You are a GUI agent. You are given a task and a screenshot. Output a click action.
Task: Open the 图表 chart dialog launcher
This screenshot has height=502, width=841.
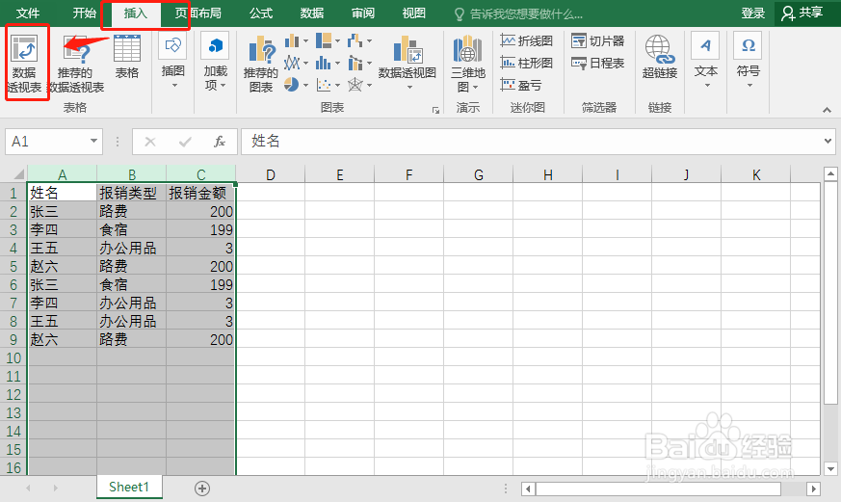[435, 110]
